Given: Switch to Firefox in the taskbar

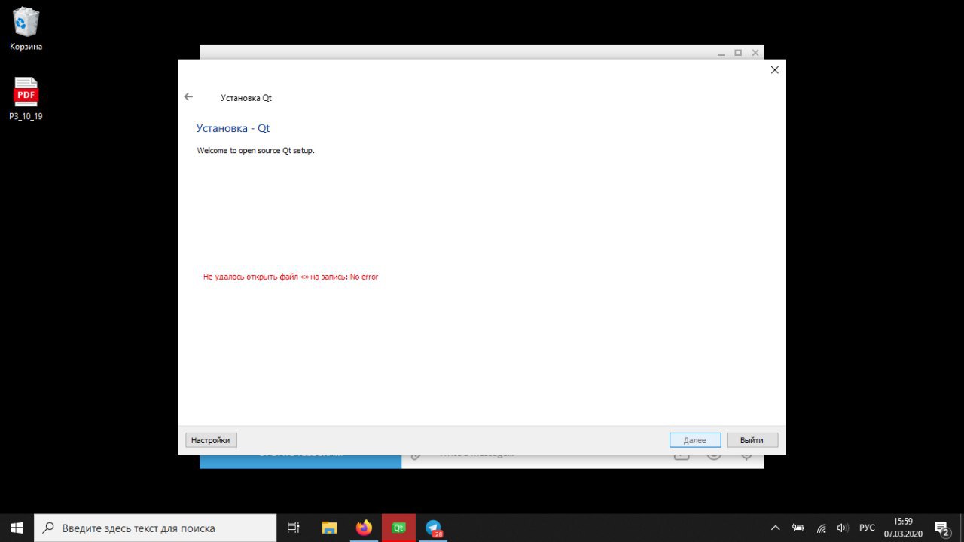Looking at the screenshot, I should click(364, 528).
